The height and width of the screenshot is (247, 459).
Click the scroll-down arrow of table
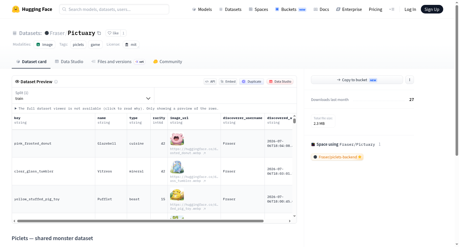click(294, 216)
